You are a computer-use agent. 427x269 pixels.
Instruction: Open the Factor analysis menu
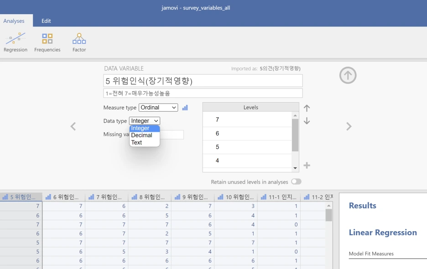tap(78, 41)
